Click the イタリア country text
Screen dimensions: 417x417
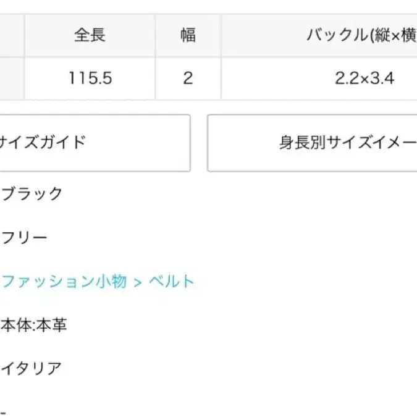(32, 369)
